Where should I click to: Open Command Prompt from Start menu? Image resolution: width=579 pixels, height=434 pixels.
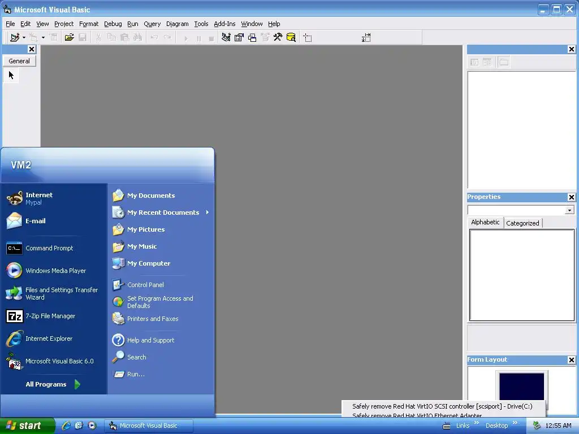coord(54,248)
